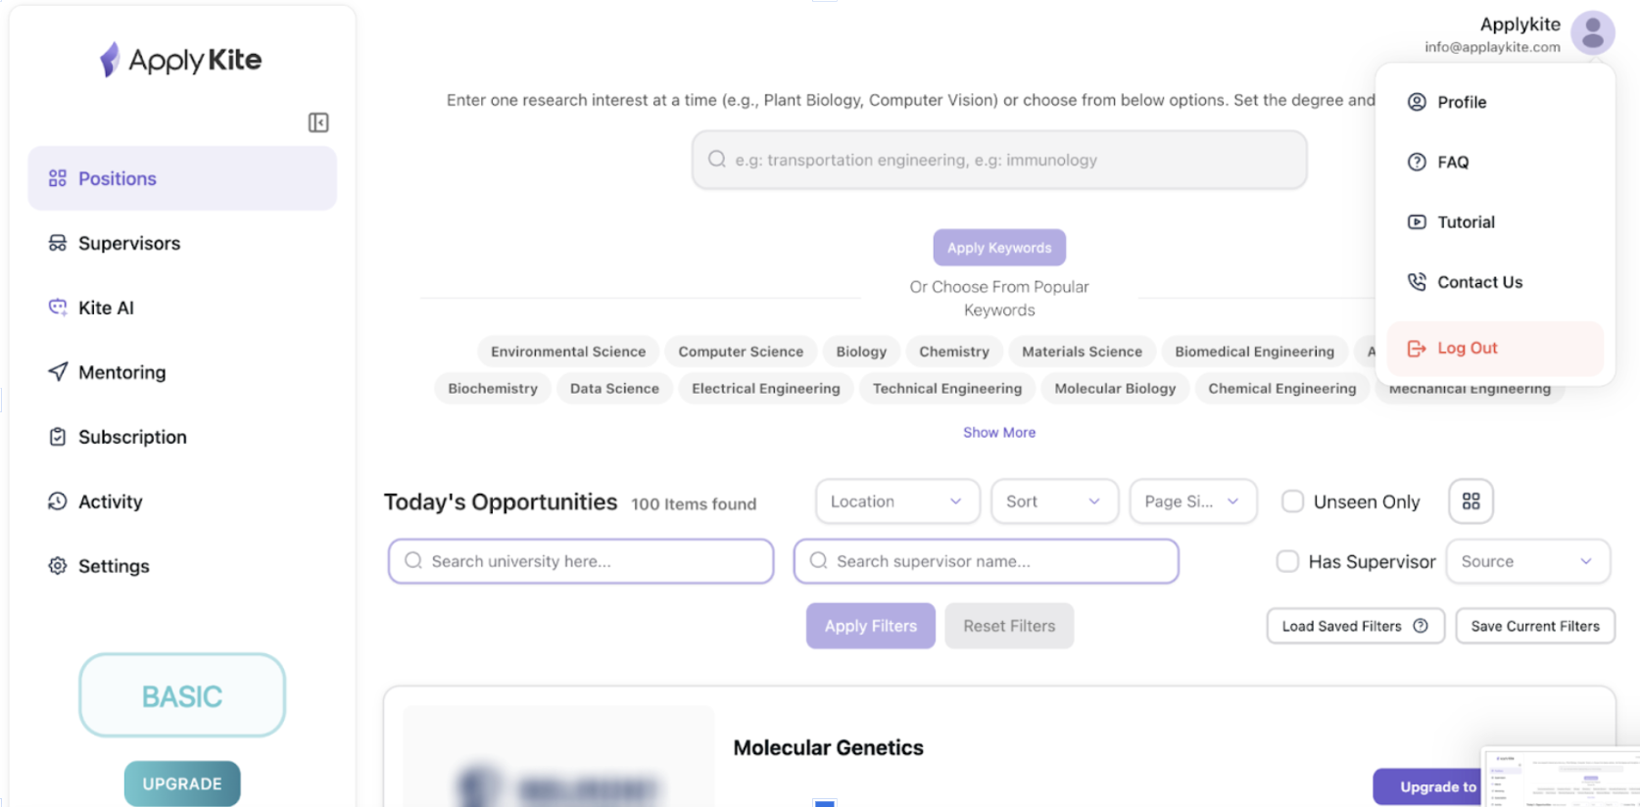The width and height of the screenshot is (1640, 807).
Task: Click the Mentoring paper-plane icon
Action: coord(58,372)
